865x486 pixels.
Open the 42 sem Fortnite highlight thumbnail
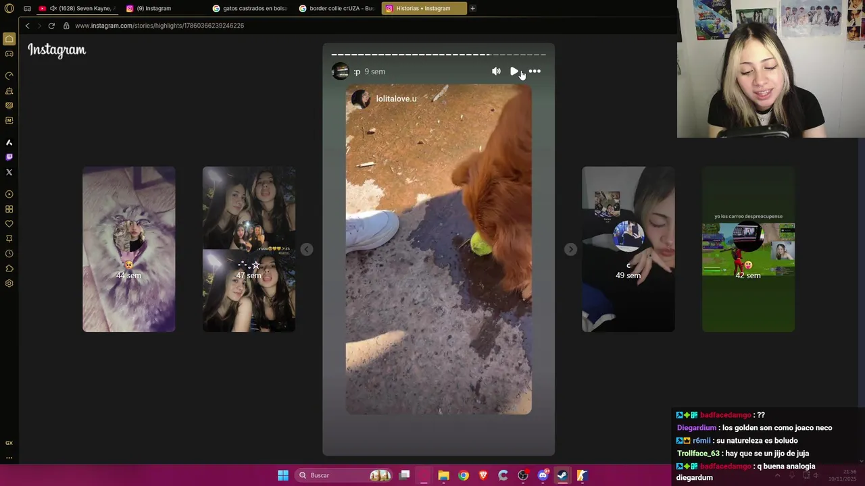pyautogui.click(x=748, y=249)
